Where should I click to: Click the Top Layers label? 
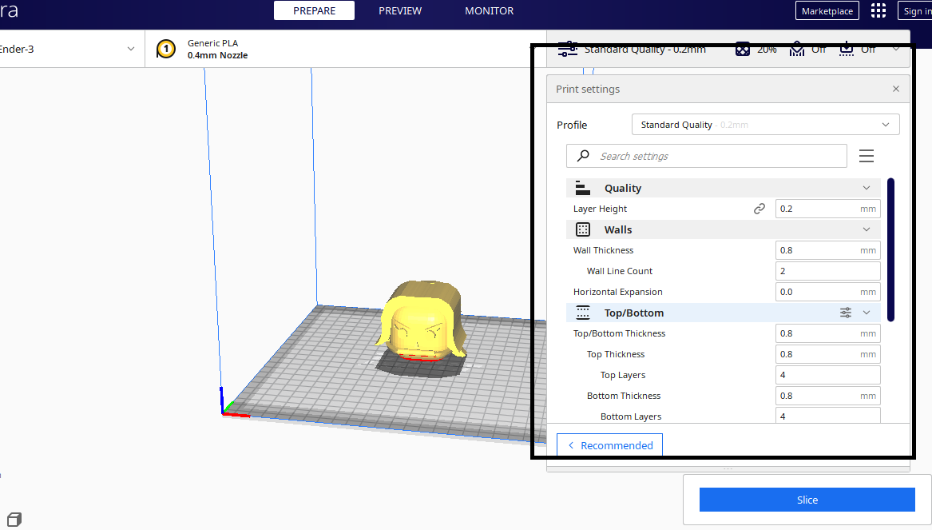point(622,376)
